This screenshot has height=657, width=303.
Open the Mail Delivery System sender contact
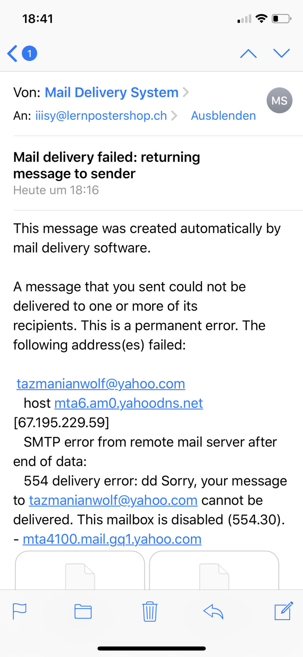click(111, 92)
